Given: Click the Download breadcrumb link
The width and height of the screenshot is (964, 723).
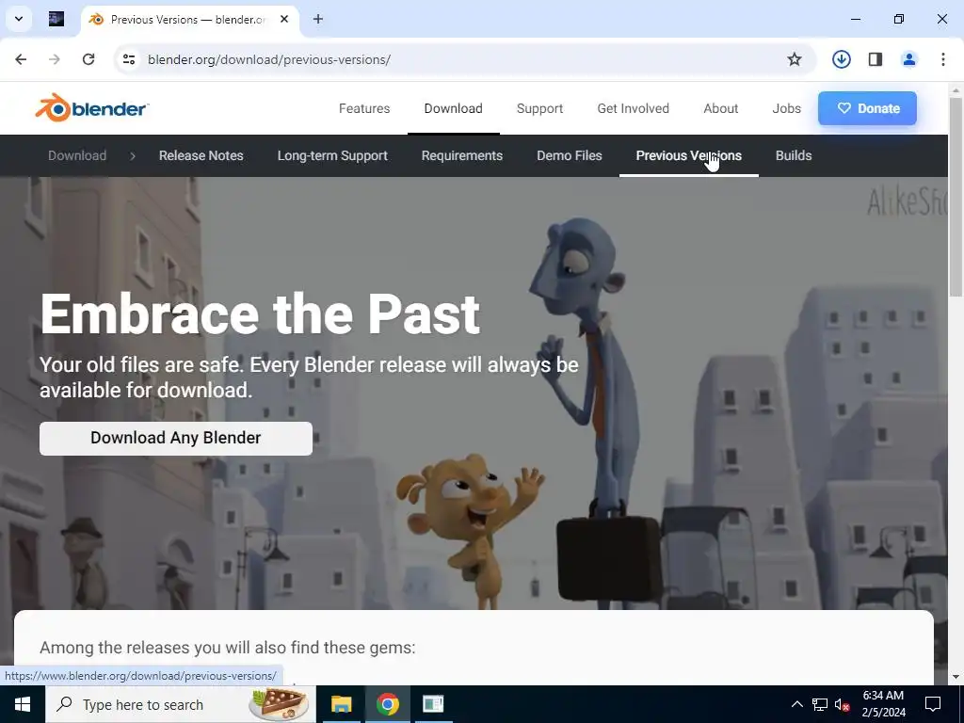Looking at the screenshot, I should (x=77, y=155).
